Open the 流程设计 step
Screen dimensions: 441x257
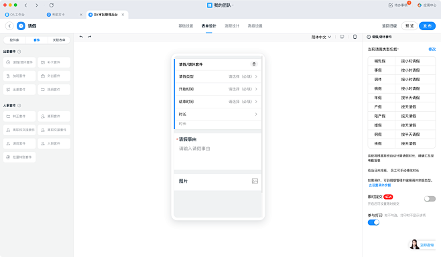coord(232,26)
